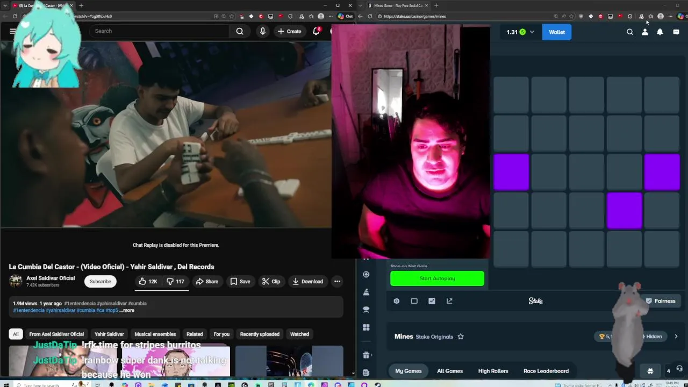Click the YouTube search magnifier button

240,31
